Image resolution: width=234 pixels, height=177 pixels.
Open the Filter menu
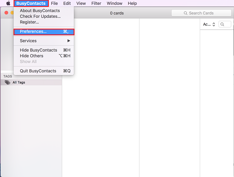click(x=96, y=4)
